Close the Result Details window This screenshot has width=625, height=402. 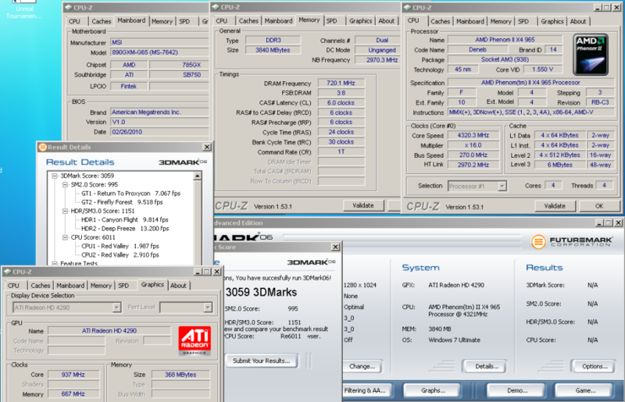click(206, 146)
